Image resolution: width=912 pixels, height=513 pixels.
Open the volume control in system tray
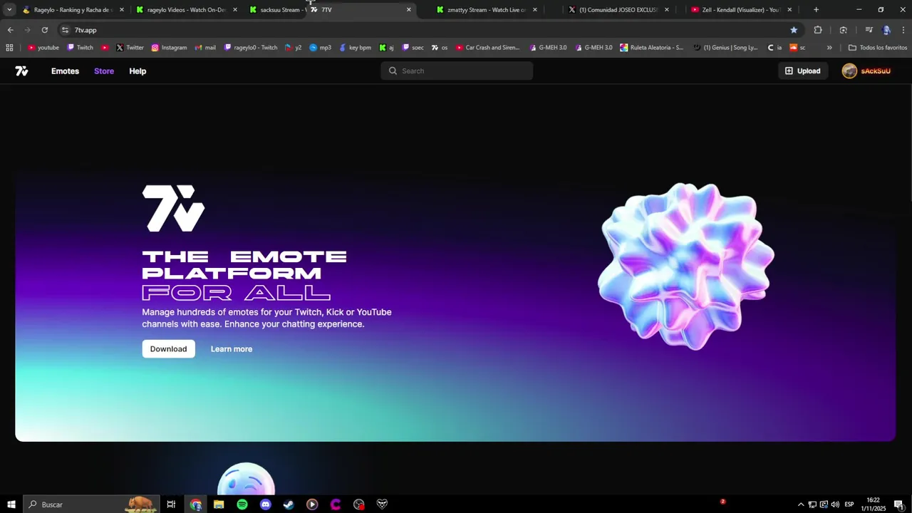(835, 504)
